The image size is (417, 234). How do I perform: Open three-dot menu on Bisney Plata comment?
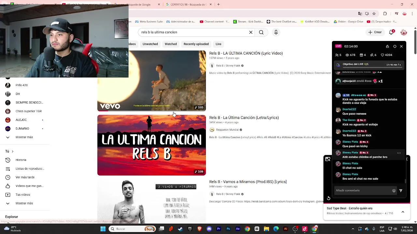click(399, 153)
